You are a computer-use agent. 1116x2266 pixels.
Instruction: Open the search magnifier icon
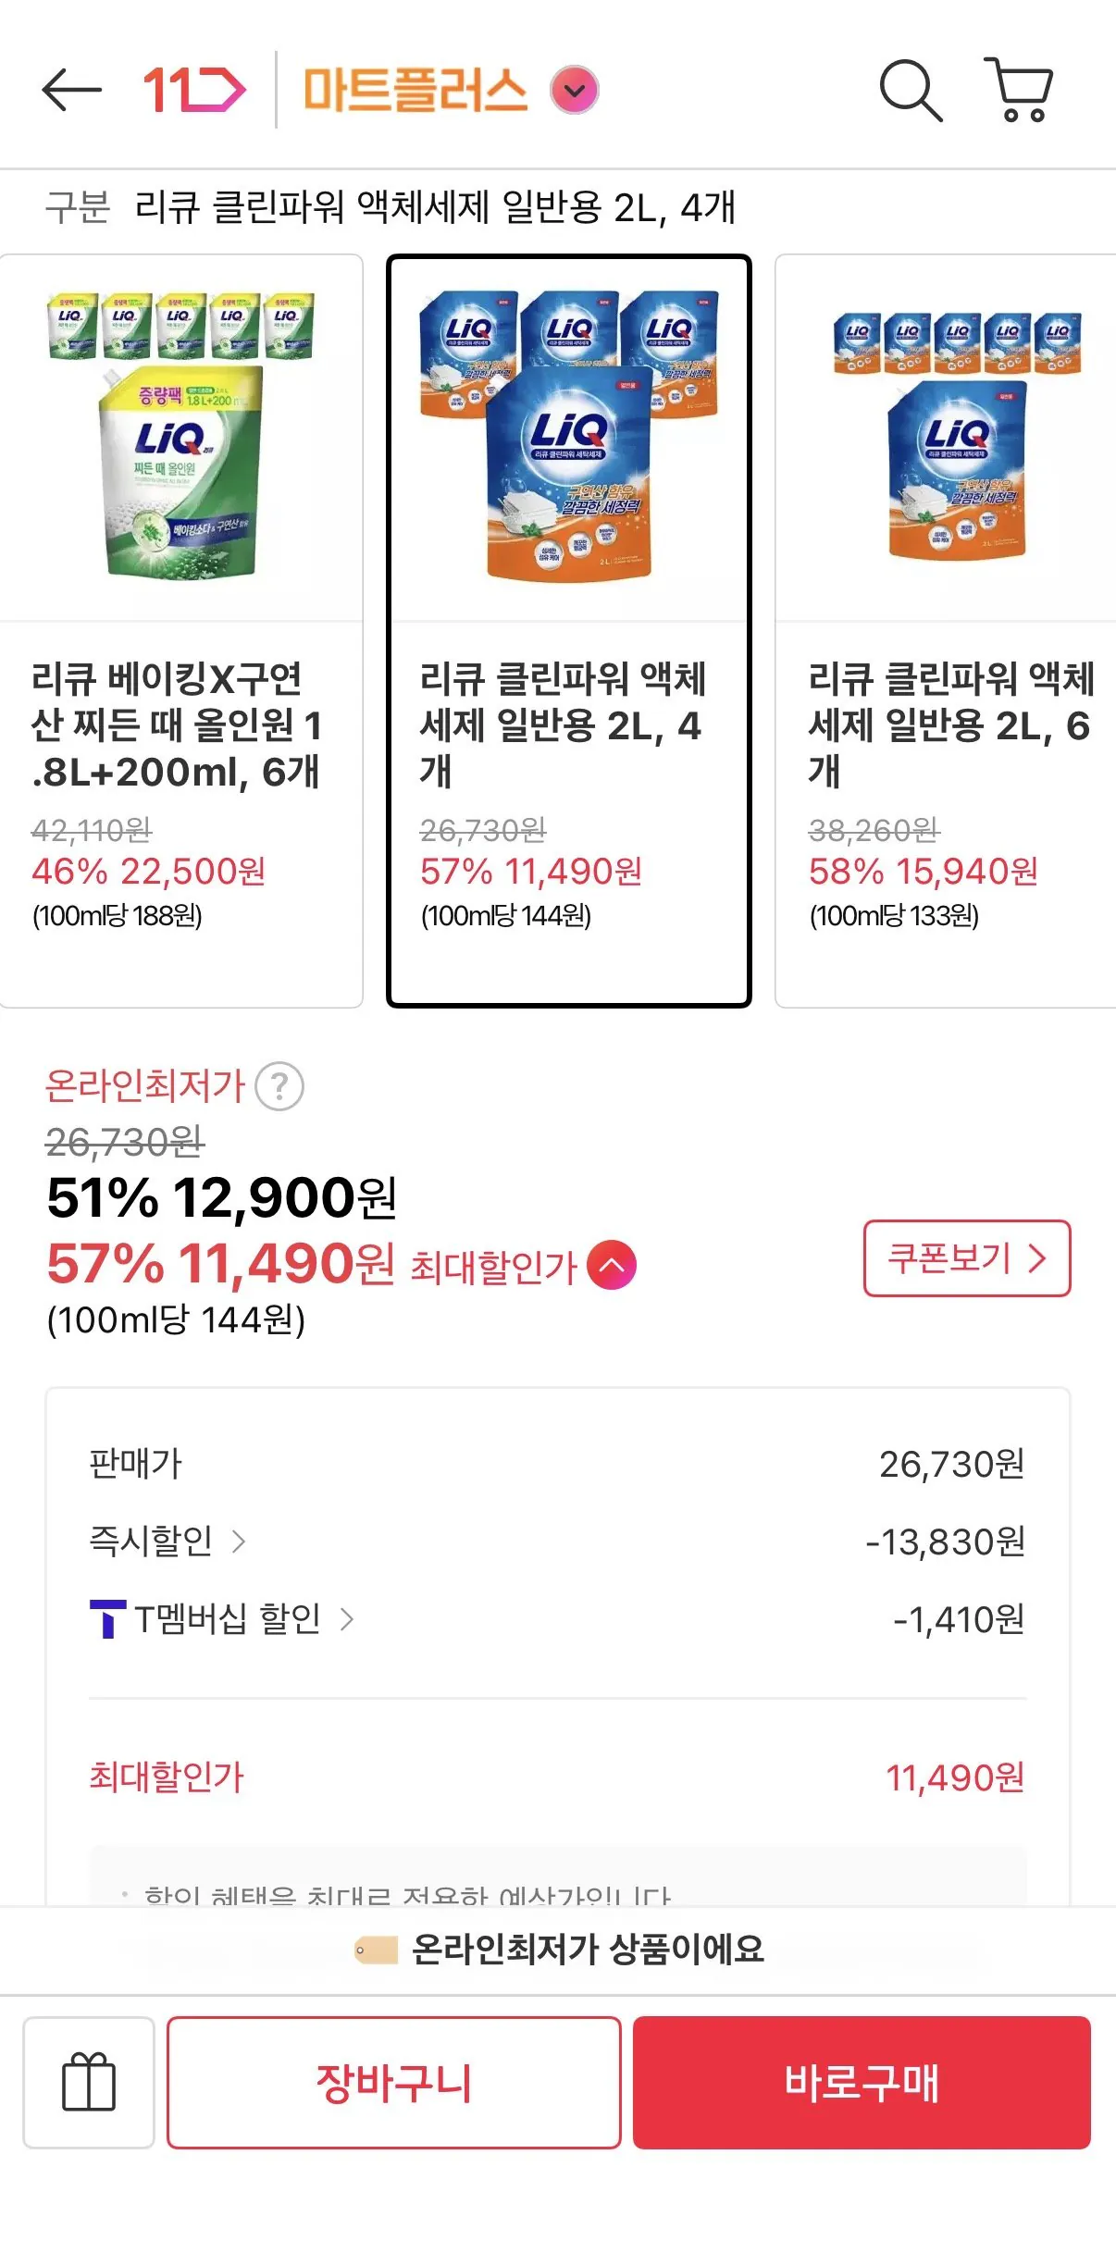[911, 91]
